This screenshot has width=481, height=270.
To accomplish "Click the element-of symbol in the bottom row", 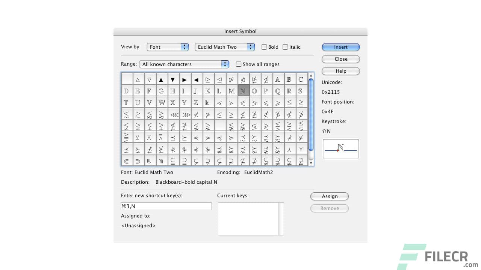I will [x=127, y=160].
